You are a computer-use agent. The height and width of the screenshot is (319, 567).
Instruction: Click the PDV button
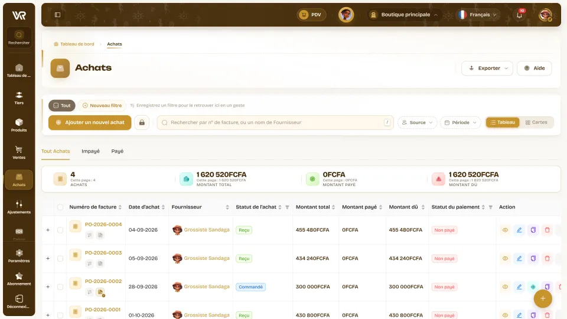tap(311, 15)
